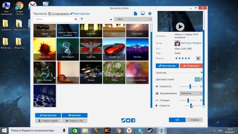Image resolution: width=238 pixels, height=134 pixels.
Task: Open the new wallpaper document icon
Action: click(135, 13)
